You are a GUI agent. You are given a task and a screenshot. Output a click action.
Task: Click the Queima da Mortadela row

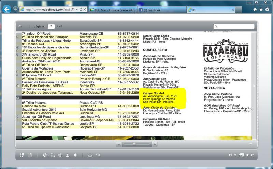click(80, 68)
